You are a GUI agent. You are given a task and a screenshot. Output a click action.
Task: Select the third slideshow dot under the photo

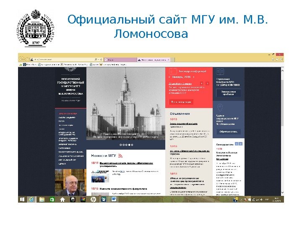(126, 145)
